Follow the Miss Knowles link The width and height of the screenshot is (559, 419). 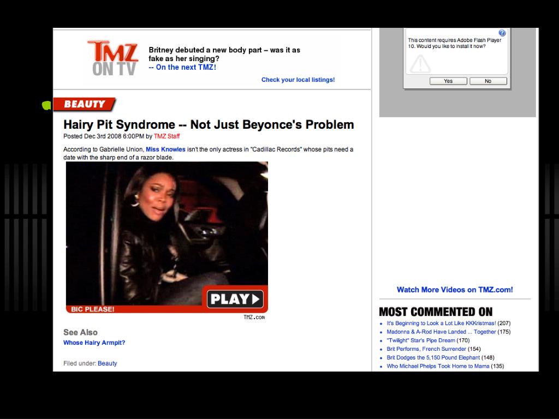click(x=165, y=149)
